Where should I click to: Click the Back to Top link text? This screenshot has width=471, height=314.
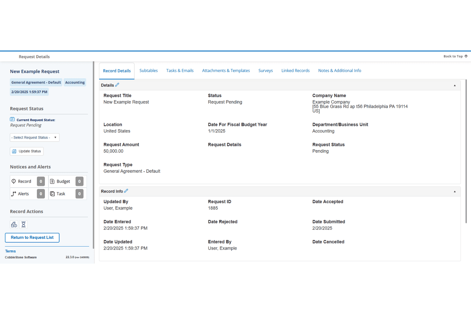tap(453, 56)
